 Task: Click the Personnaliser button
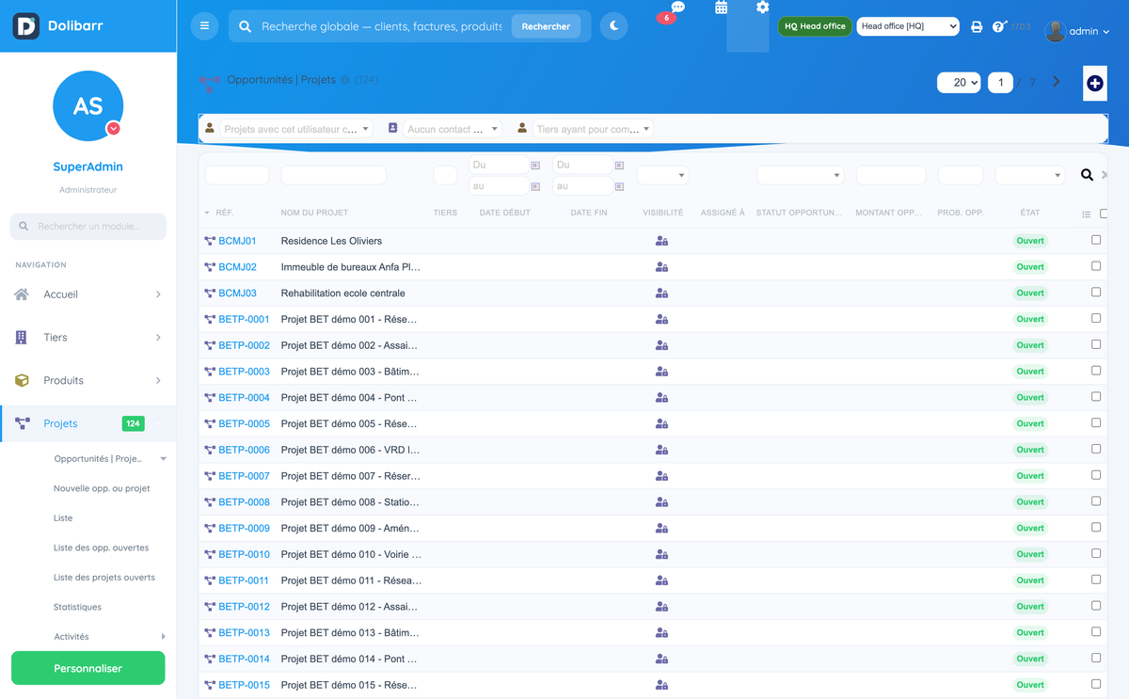coord(87,668)
